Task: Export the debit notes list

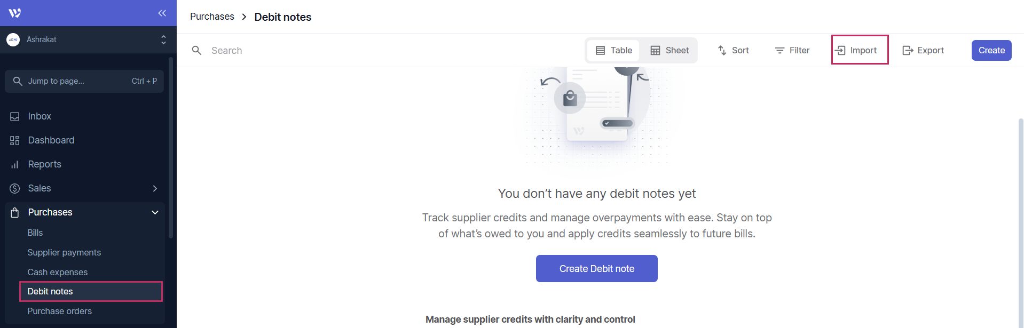Action: 923,50
